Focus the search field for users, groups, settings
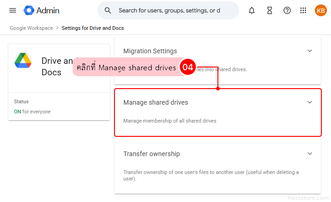331x202 pixels. pos(169,11)
